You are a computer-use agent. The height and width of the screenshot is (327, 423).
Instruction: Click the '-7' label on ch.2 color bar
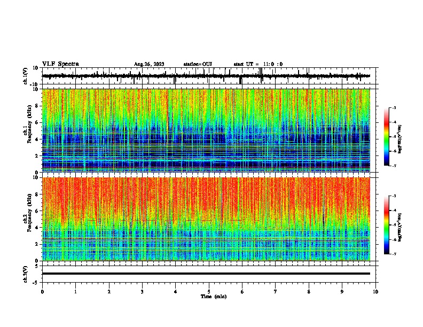[x=394, y=254]
